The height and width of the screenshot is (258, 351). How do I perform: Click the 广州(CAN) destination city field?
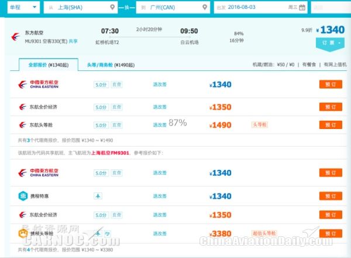coord(173,7)
